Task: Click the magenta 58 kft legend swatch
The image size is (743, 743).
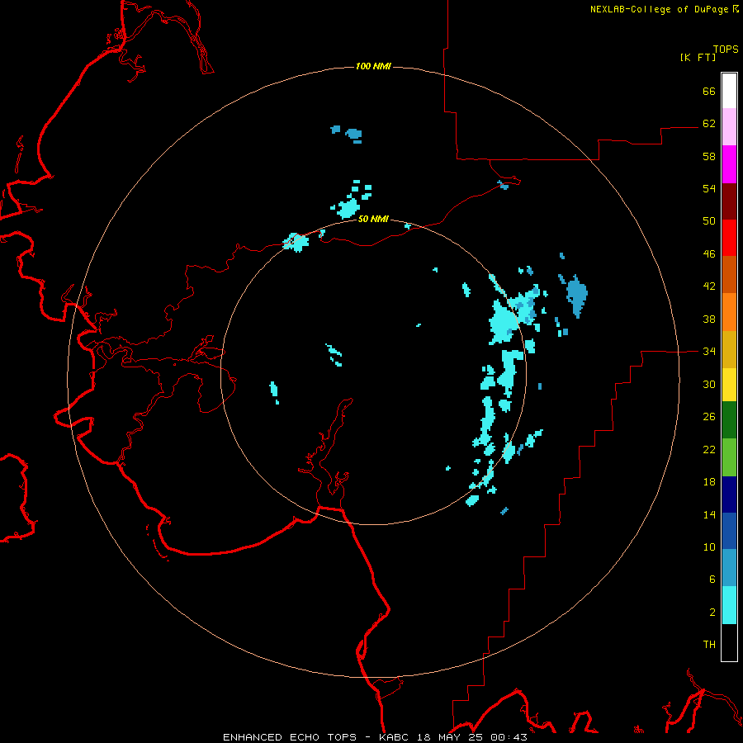Action: click(x=729, y=164)
